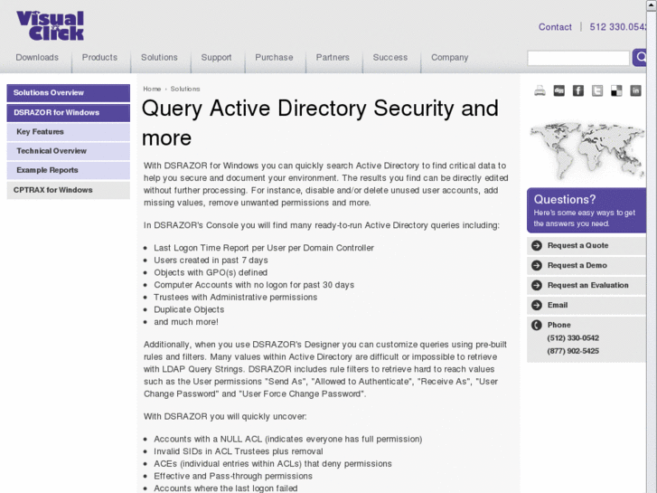
Task: Click the ACEs that deny permissions bullet
Action: point(273,464)
